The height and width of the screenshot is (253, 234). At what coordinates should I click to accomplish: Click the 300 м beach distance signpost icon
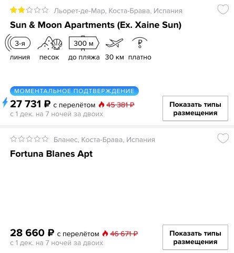tap(84, 43)
